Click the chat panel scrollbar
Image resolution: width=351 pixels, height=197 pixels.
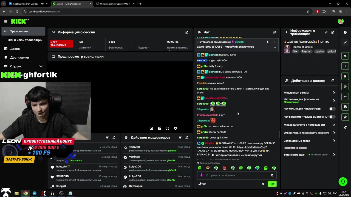279,134
